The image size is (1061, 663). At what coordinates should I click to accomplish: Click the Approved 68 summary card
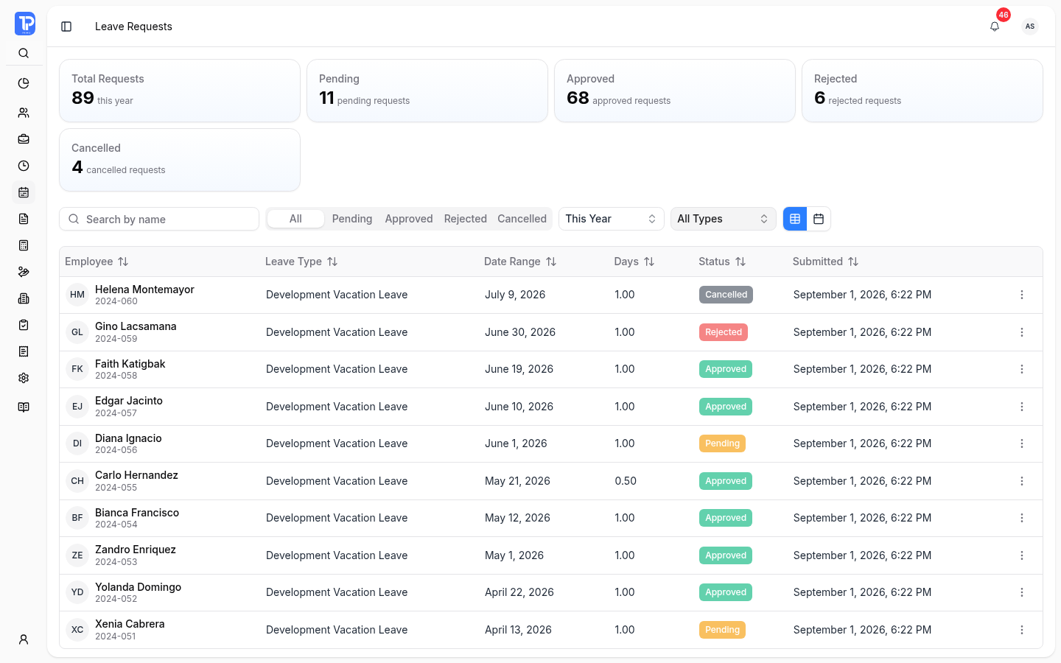675,91
